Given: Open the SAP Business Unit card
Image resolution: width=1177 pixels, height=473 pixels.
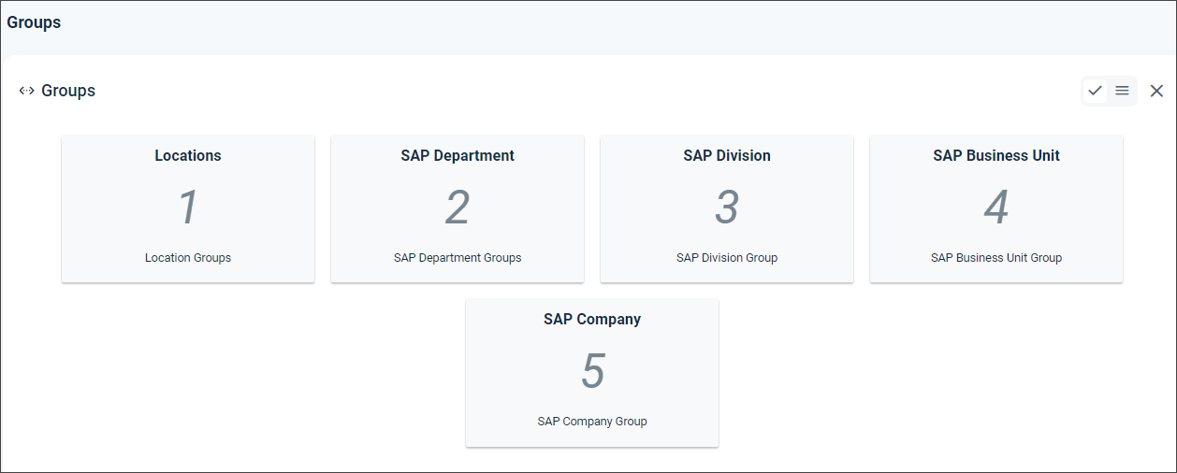Looking at the screenshot, I should tap(996, 208).
